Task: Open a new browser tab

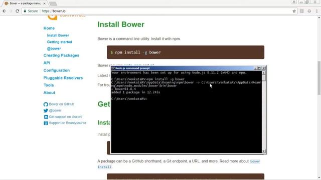Action: click(x=53, y=3)
